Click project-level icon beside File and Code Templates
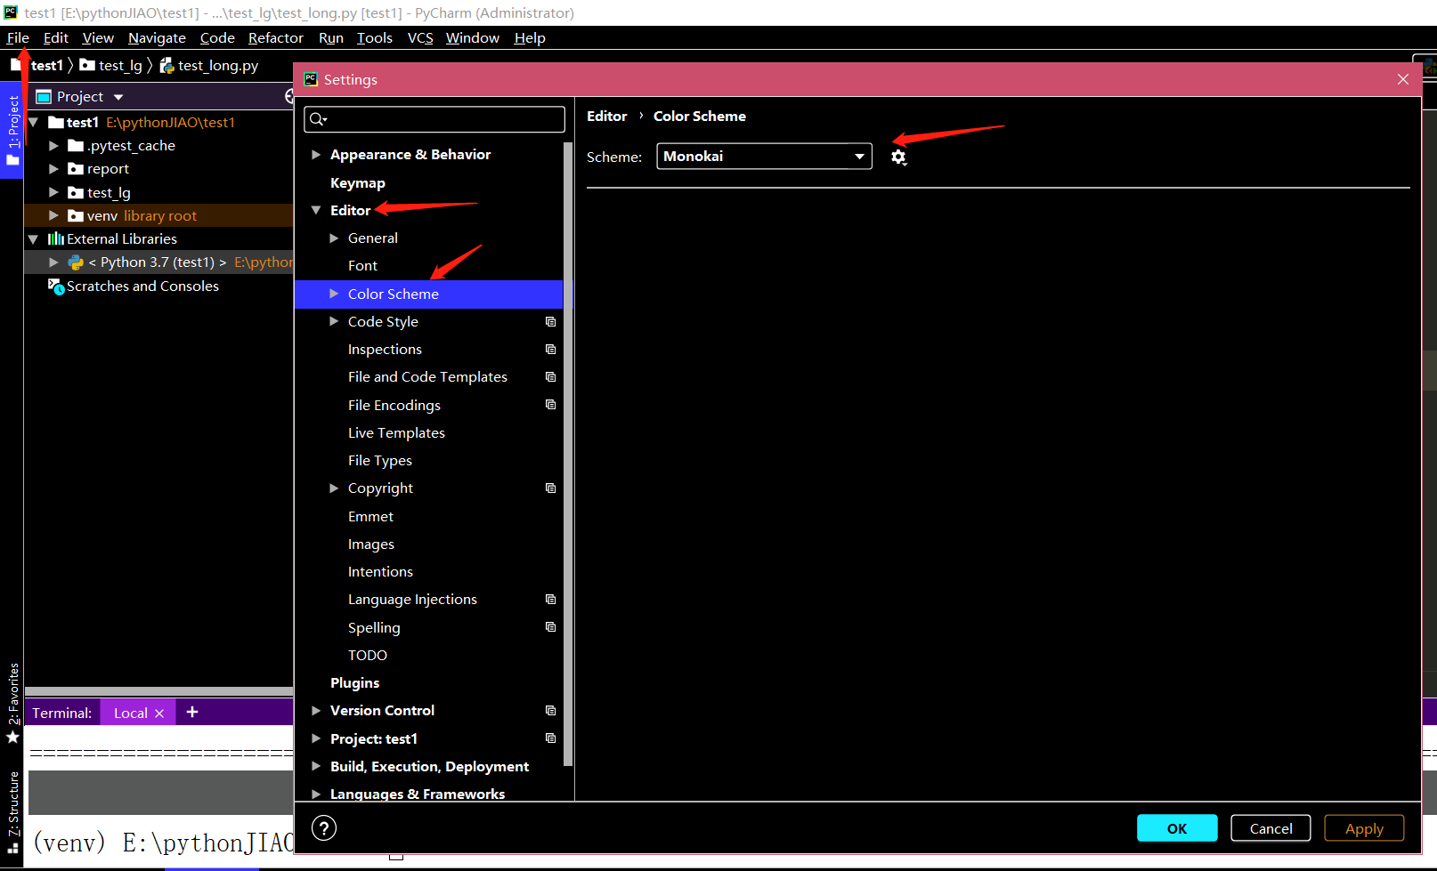 tap(550, 377)
